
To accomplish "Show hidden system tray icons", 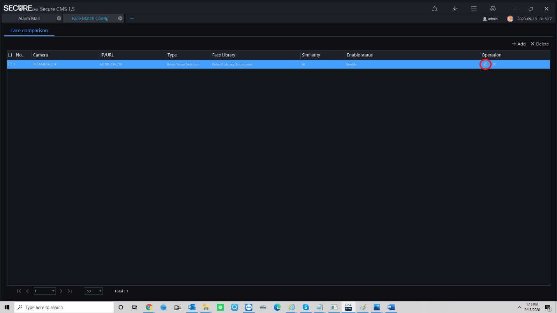I will (x=519, y=307).
